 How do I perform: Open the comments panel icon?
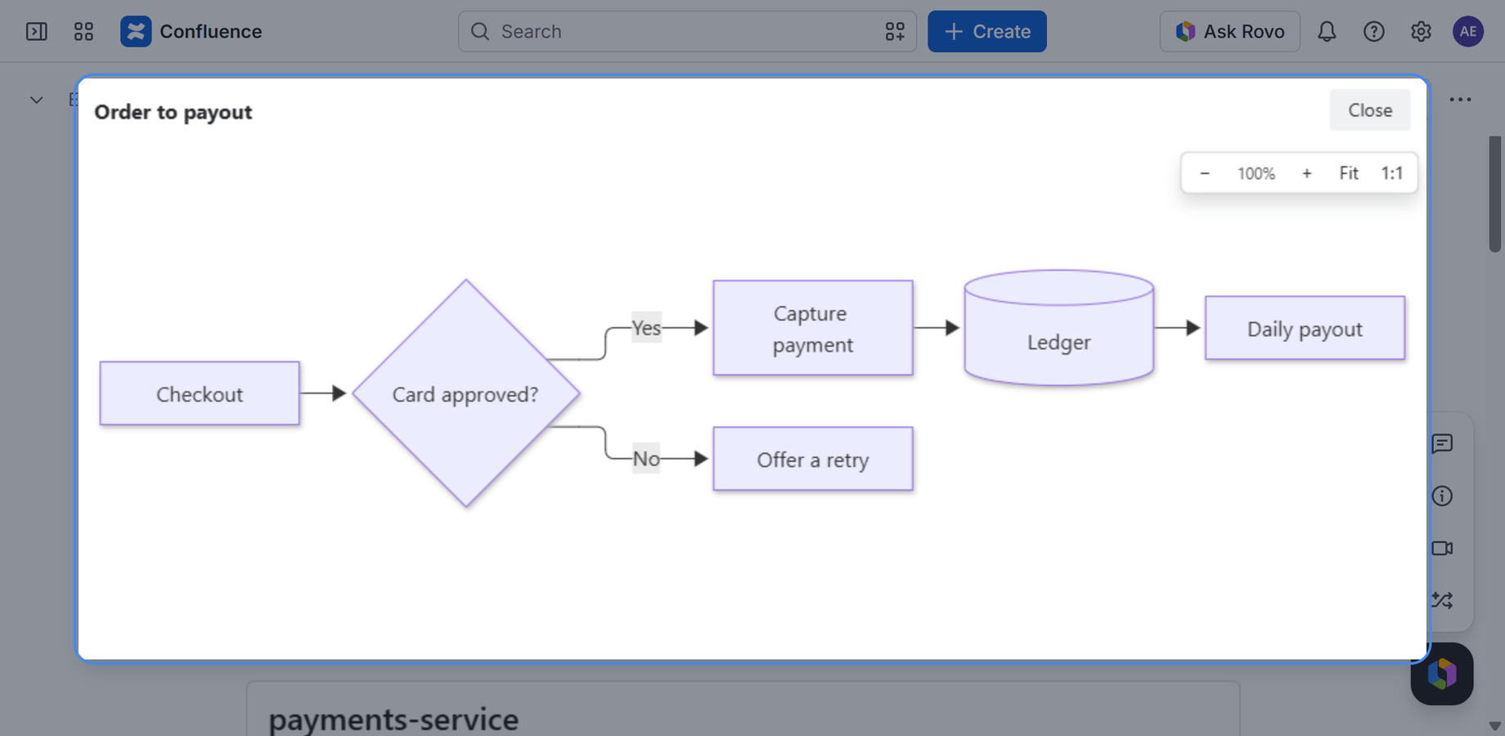coord(1442,443)
